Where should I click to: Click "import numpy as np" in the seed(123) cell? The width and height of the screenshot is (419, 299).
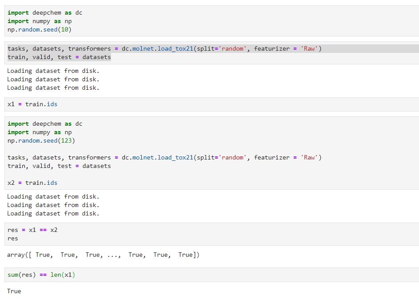[x=40, y=132]
